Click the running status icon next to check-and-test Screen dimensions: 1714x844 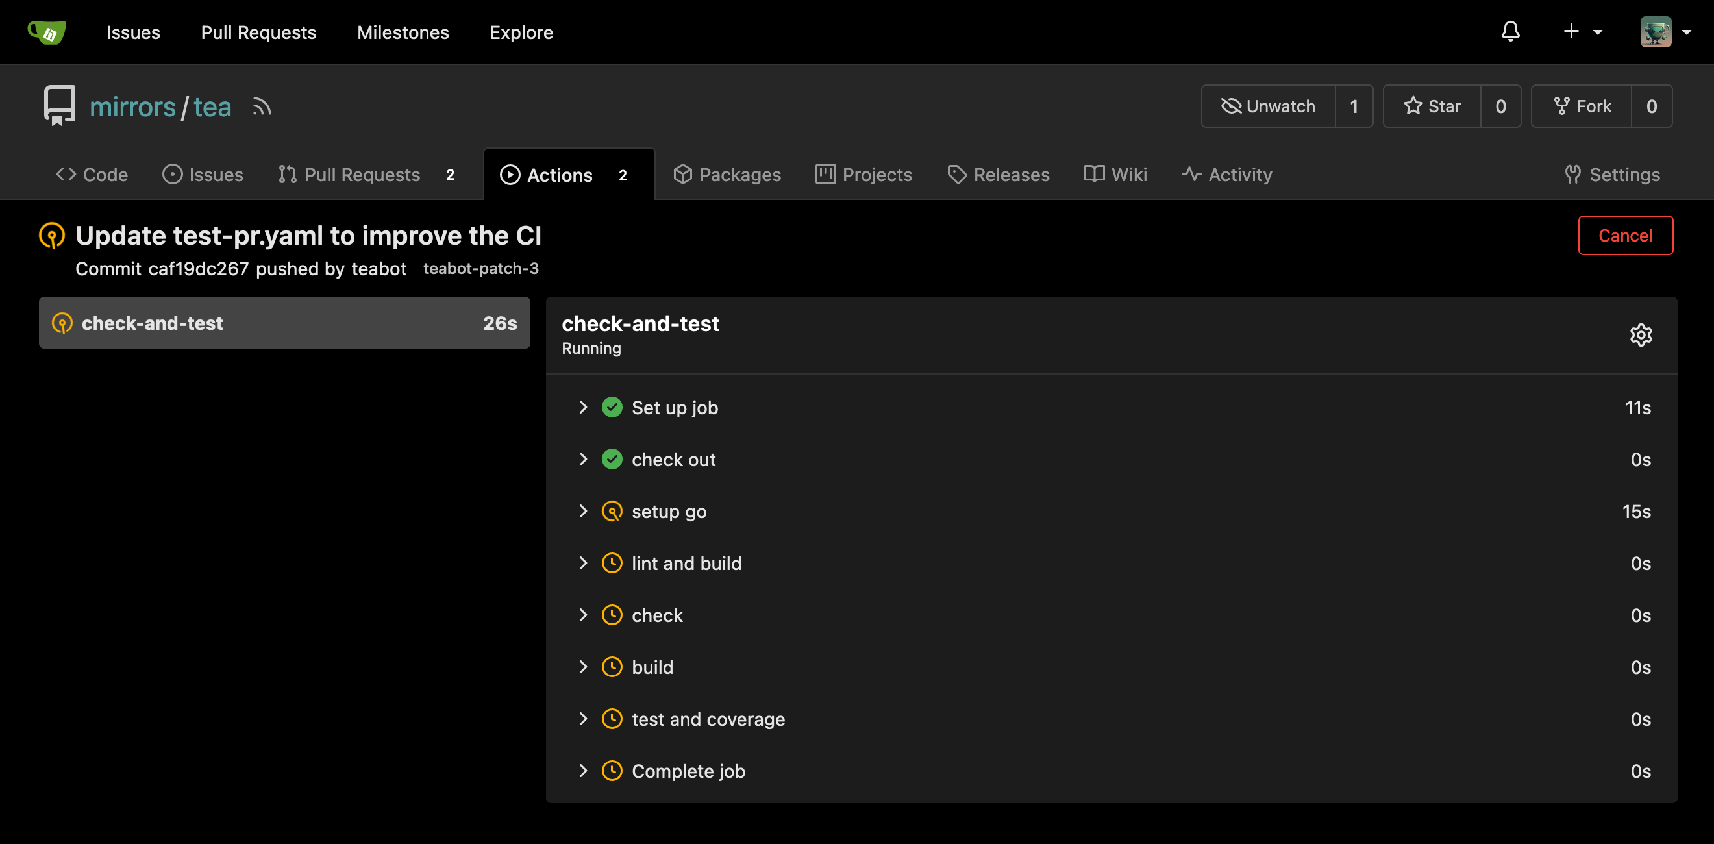tap(64, 323)
